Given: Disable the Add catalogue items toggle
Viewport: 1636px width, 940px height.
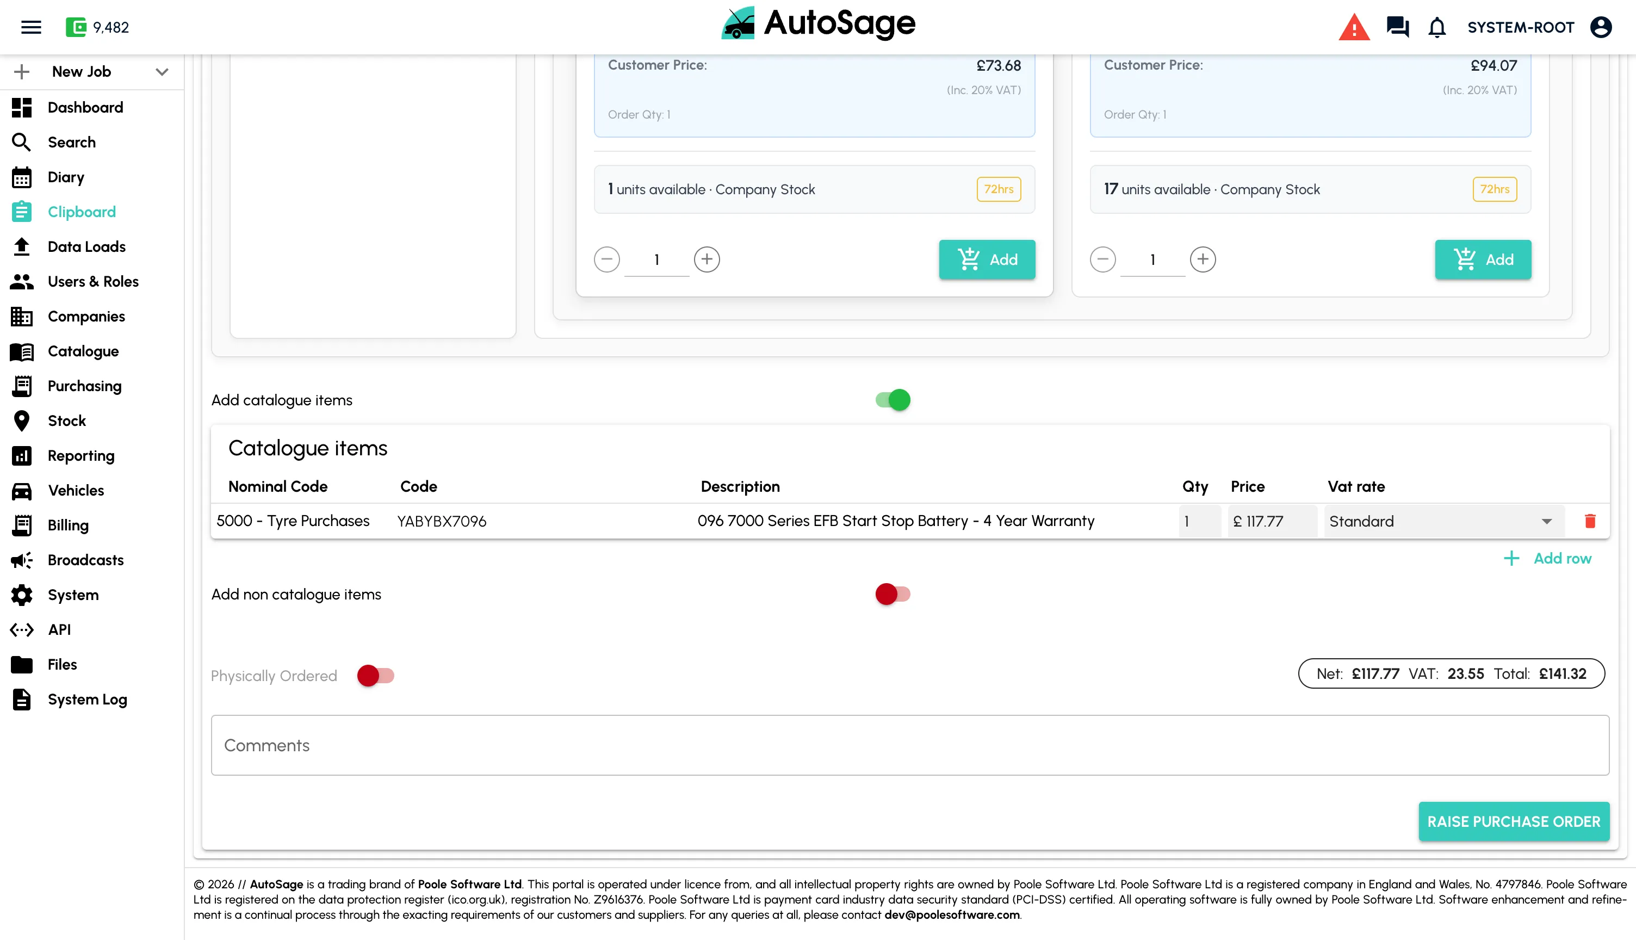Looking at the screenshot, I should coord(893,400).
